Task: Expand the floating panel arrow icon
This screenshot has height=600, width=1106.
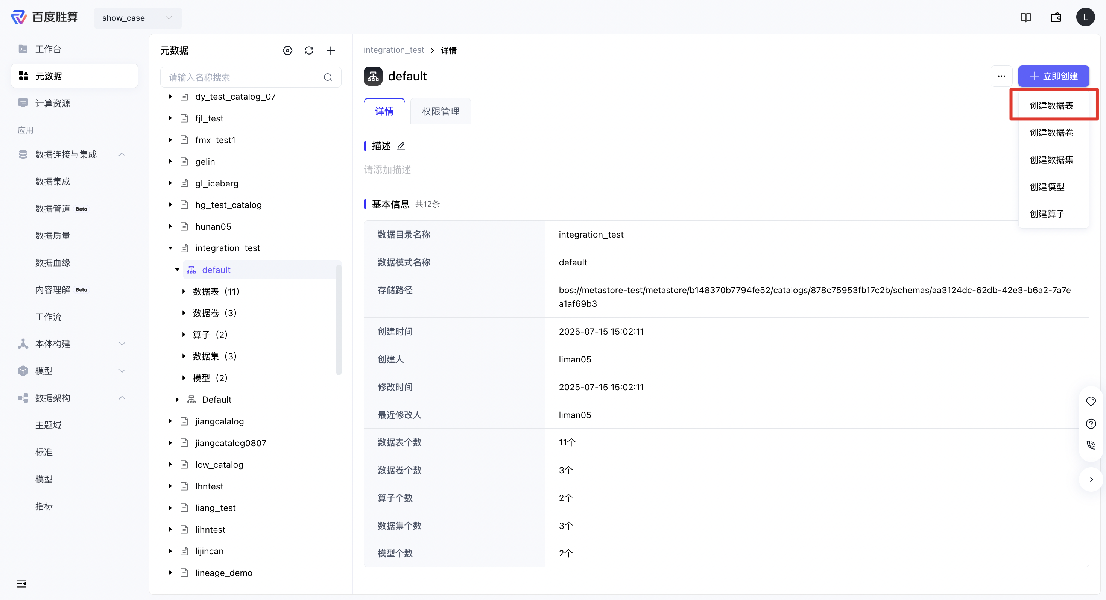Action: [x=1091, y=479]
